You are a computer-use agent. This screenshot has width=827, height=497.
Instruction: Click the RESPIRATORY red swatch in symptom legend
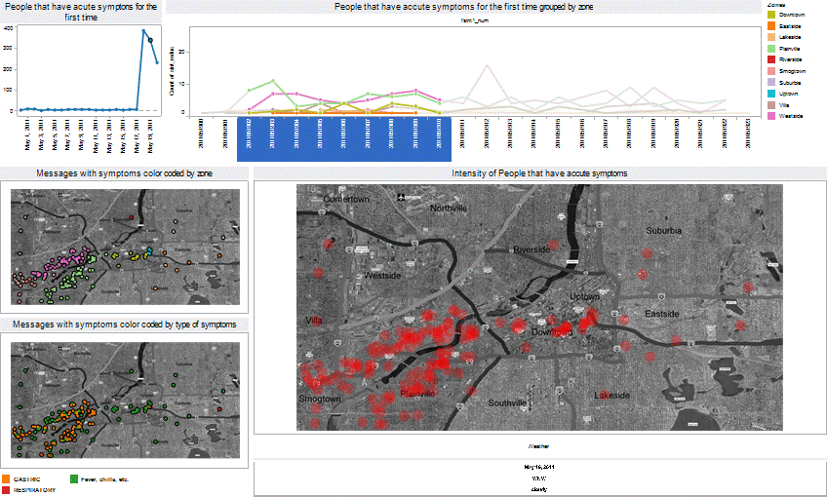click(6, 490)
